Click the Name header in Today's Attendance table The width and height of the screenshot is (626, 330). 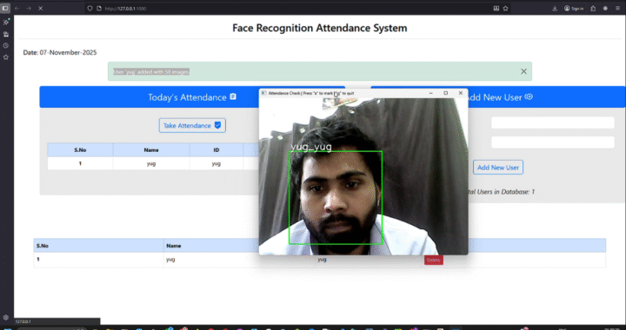tap(151, 150)
